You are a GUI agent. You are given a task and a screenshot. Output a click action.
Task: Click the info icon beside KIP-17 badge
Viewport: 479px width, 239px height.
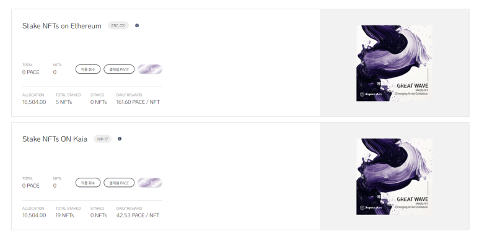click(x=120, y=139)
